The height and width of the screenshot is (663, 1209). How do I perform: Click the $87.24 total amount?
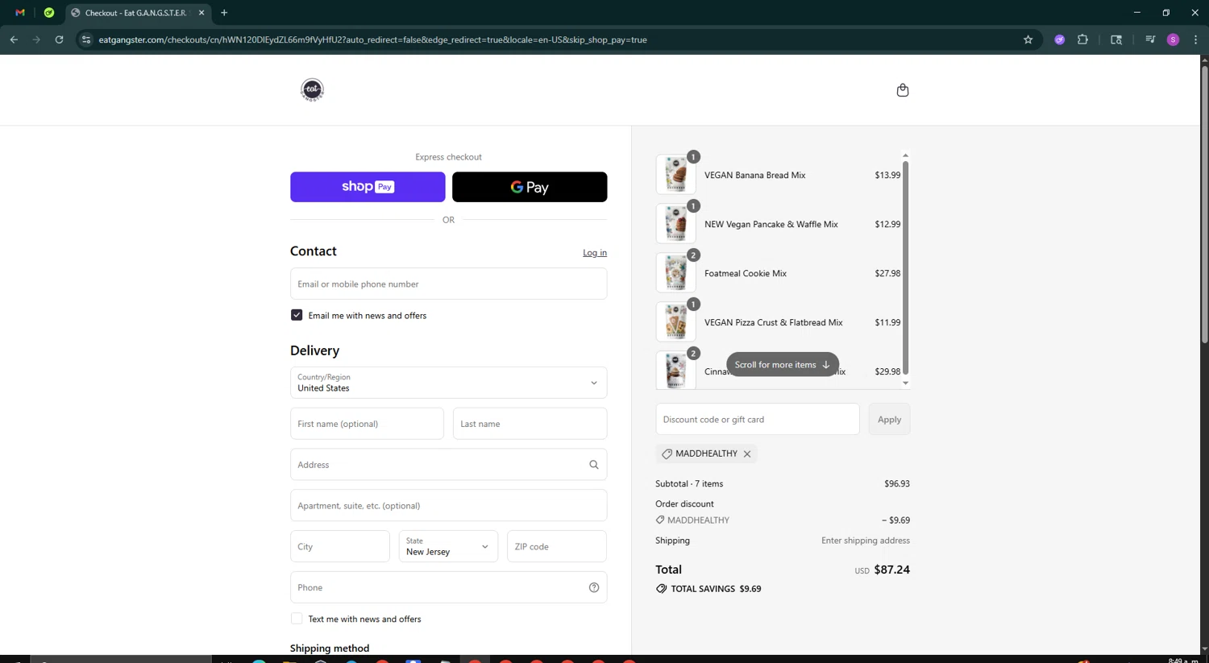point(891,570)
